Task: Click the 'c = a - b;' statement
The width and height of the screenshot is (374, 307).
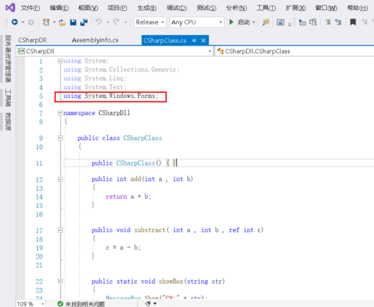Action: point(123,248)
